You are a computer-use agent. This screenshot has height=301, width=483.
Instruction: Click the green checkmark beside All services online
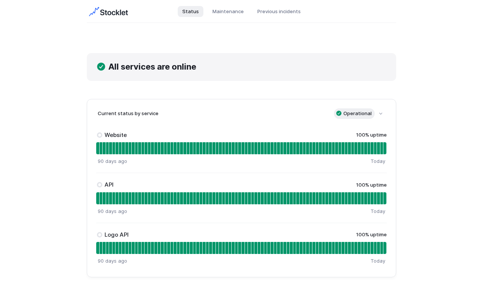[101, 67]
